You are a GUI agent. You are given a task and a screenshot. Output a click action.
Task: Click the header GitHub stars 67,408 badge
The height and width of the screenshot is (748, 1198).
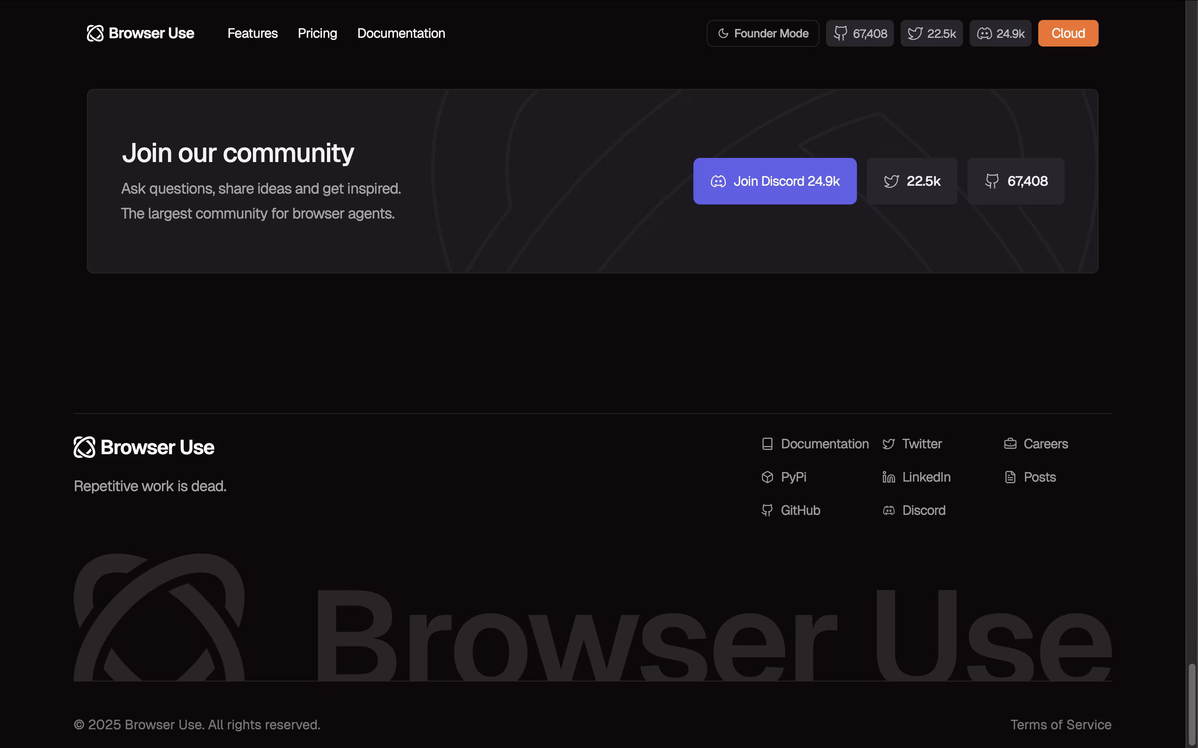pyautogui.click(x=860, y=33)
